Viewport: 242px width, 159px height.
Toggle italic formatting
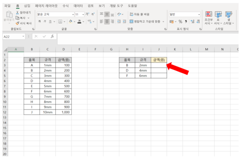(45, 21)
